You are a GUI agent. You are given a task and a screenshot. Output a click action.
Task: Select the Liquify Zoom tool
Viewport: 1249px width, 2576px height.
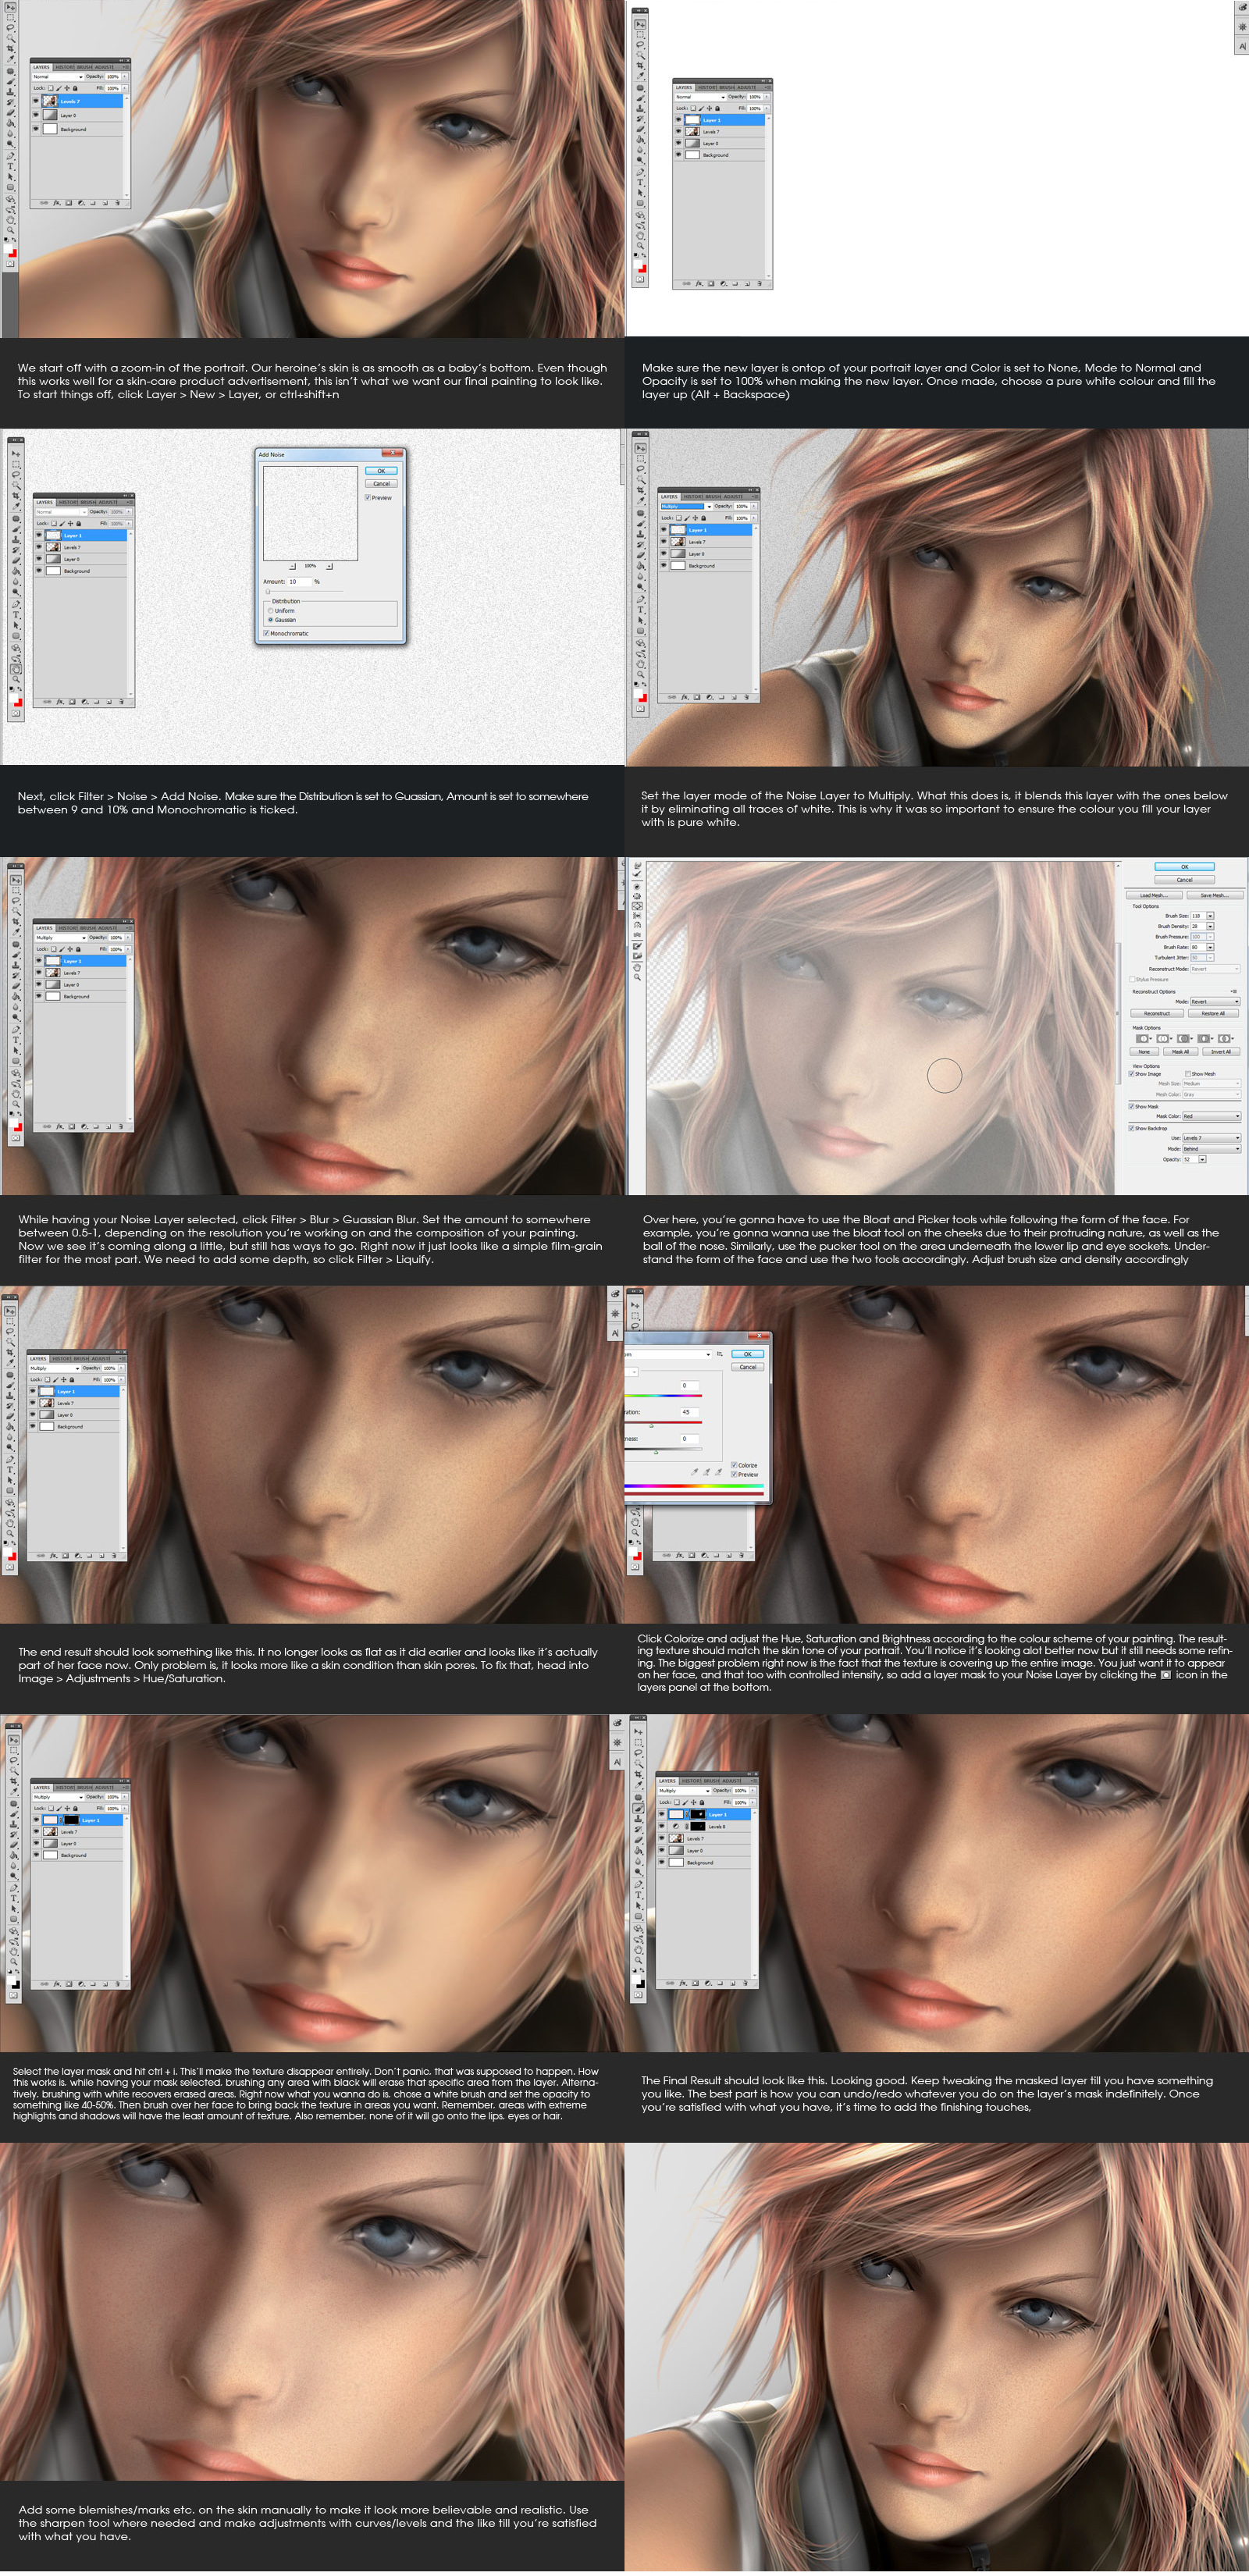pyautogui.click(x=638, y=977)
